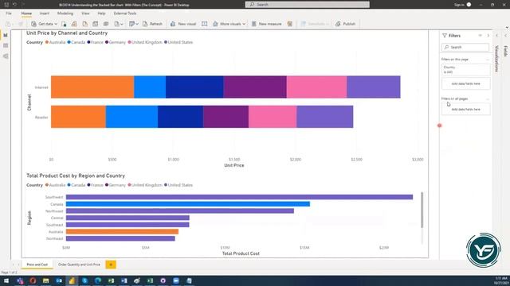This screenshot has height=286, width=510.
Task: Open Microsoft Edge from taskbar
Action: point(98,280)
